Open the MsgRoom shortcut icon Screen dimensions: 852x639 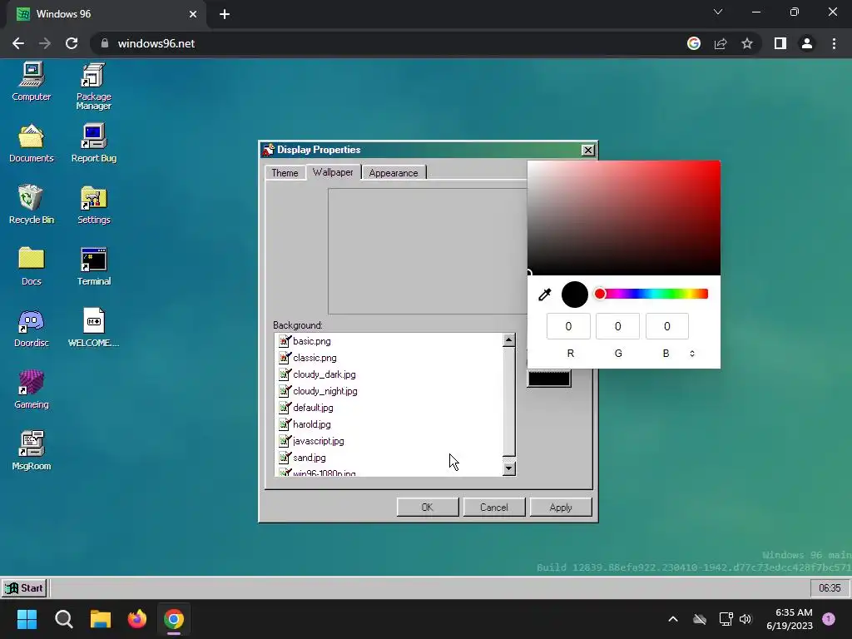[32, 451]
